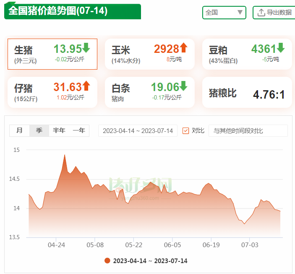Click the red up arrow beside 31.63
The width and height of the screenshot is (295, 274).
pos(86,86)
